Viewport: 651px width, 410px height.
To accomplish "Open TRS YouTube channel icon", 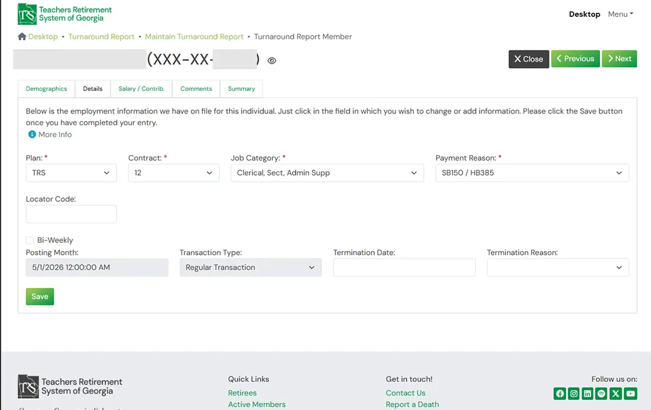I will point(630,393).
